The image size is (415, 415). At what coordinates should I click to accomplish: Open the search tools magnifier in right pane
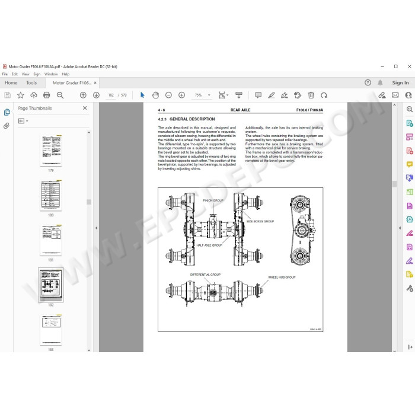[x=410, y=109]
